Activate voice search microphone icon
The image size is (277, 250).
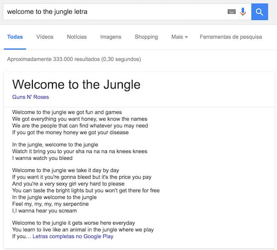(243, 12)
